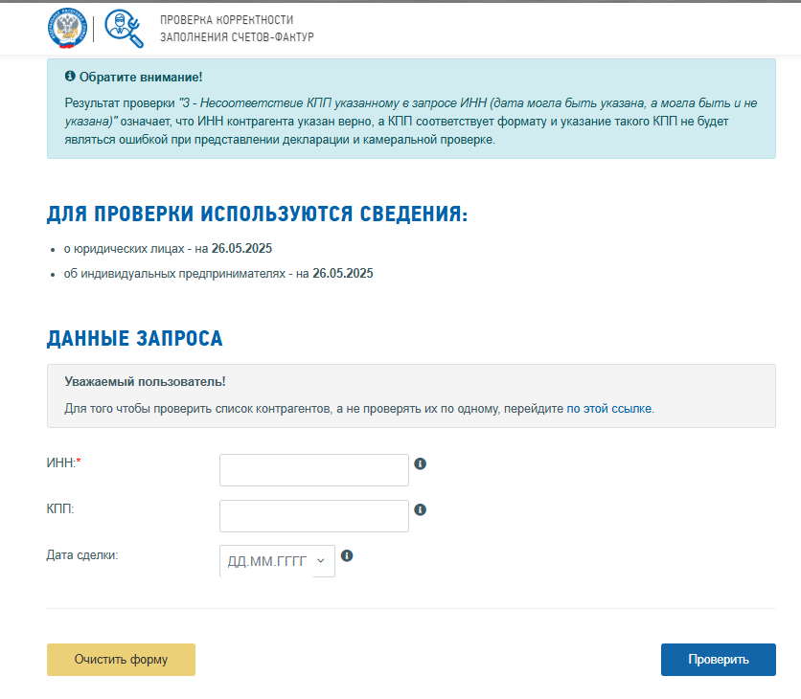Focus the ИНН input field

tap(314, 470)
